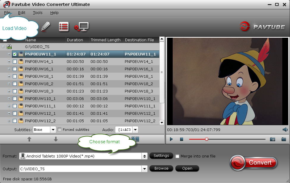The width and height of the screenshot is (290, 183).
Task: Play the video preview
Action: point(171,139)
